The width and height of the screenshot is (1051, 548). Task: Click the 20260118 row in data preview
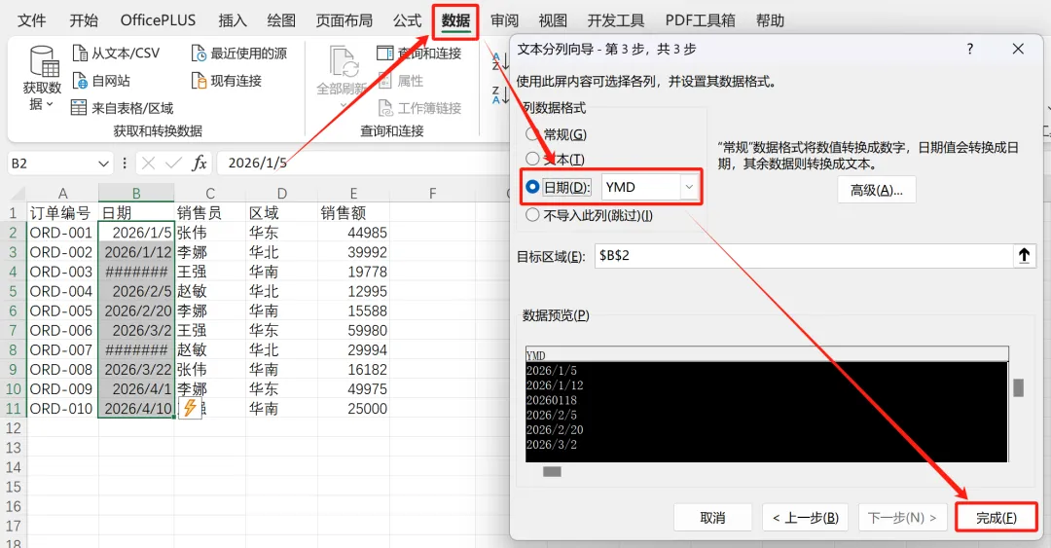[552, 400]
